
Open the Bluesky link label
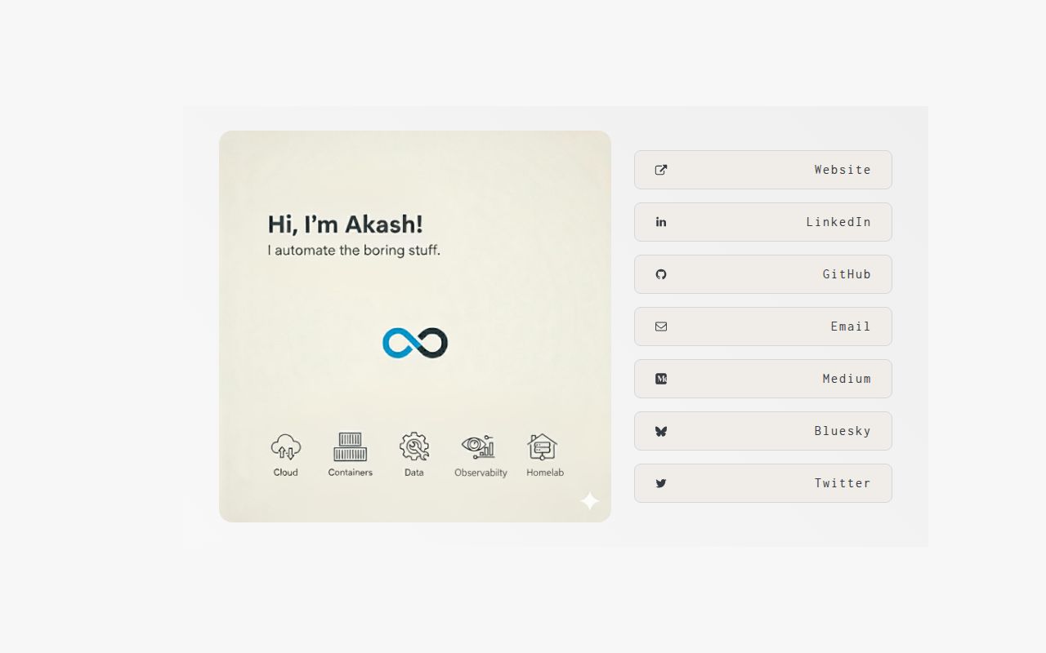(x=843, y=431)
